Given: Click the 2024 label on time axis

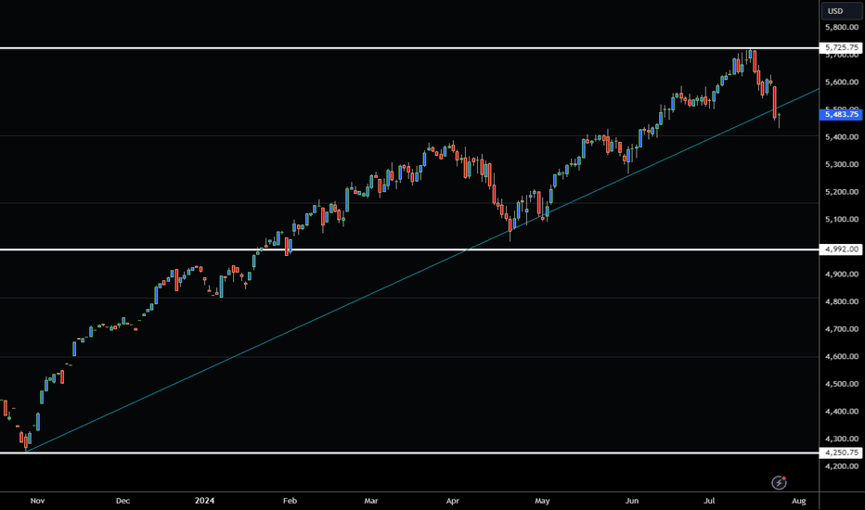Looking at the screenshot, I should coord(205,501).
